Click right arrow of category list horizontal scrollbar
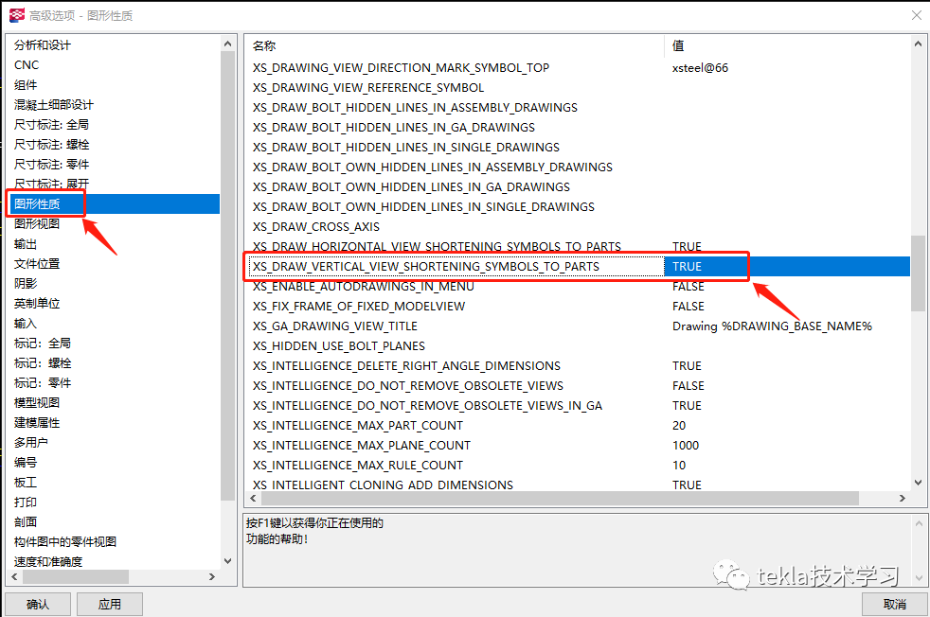 click(212, 576)
